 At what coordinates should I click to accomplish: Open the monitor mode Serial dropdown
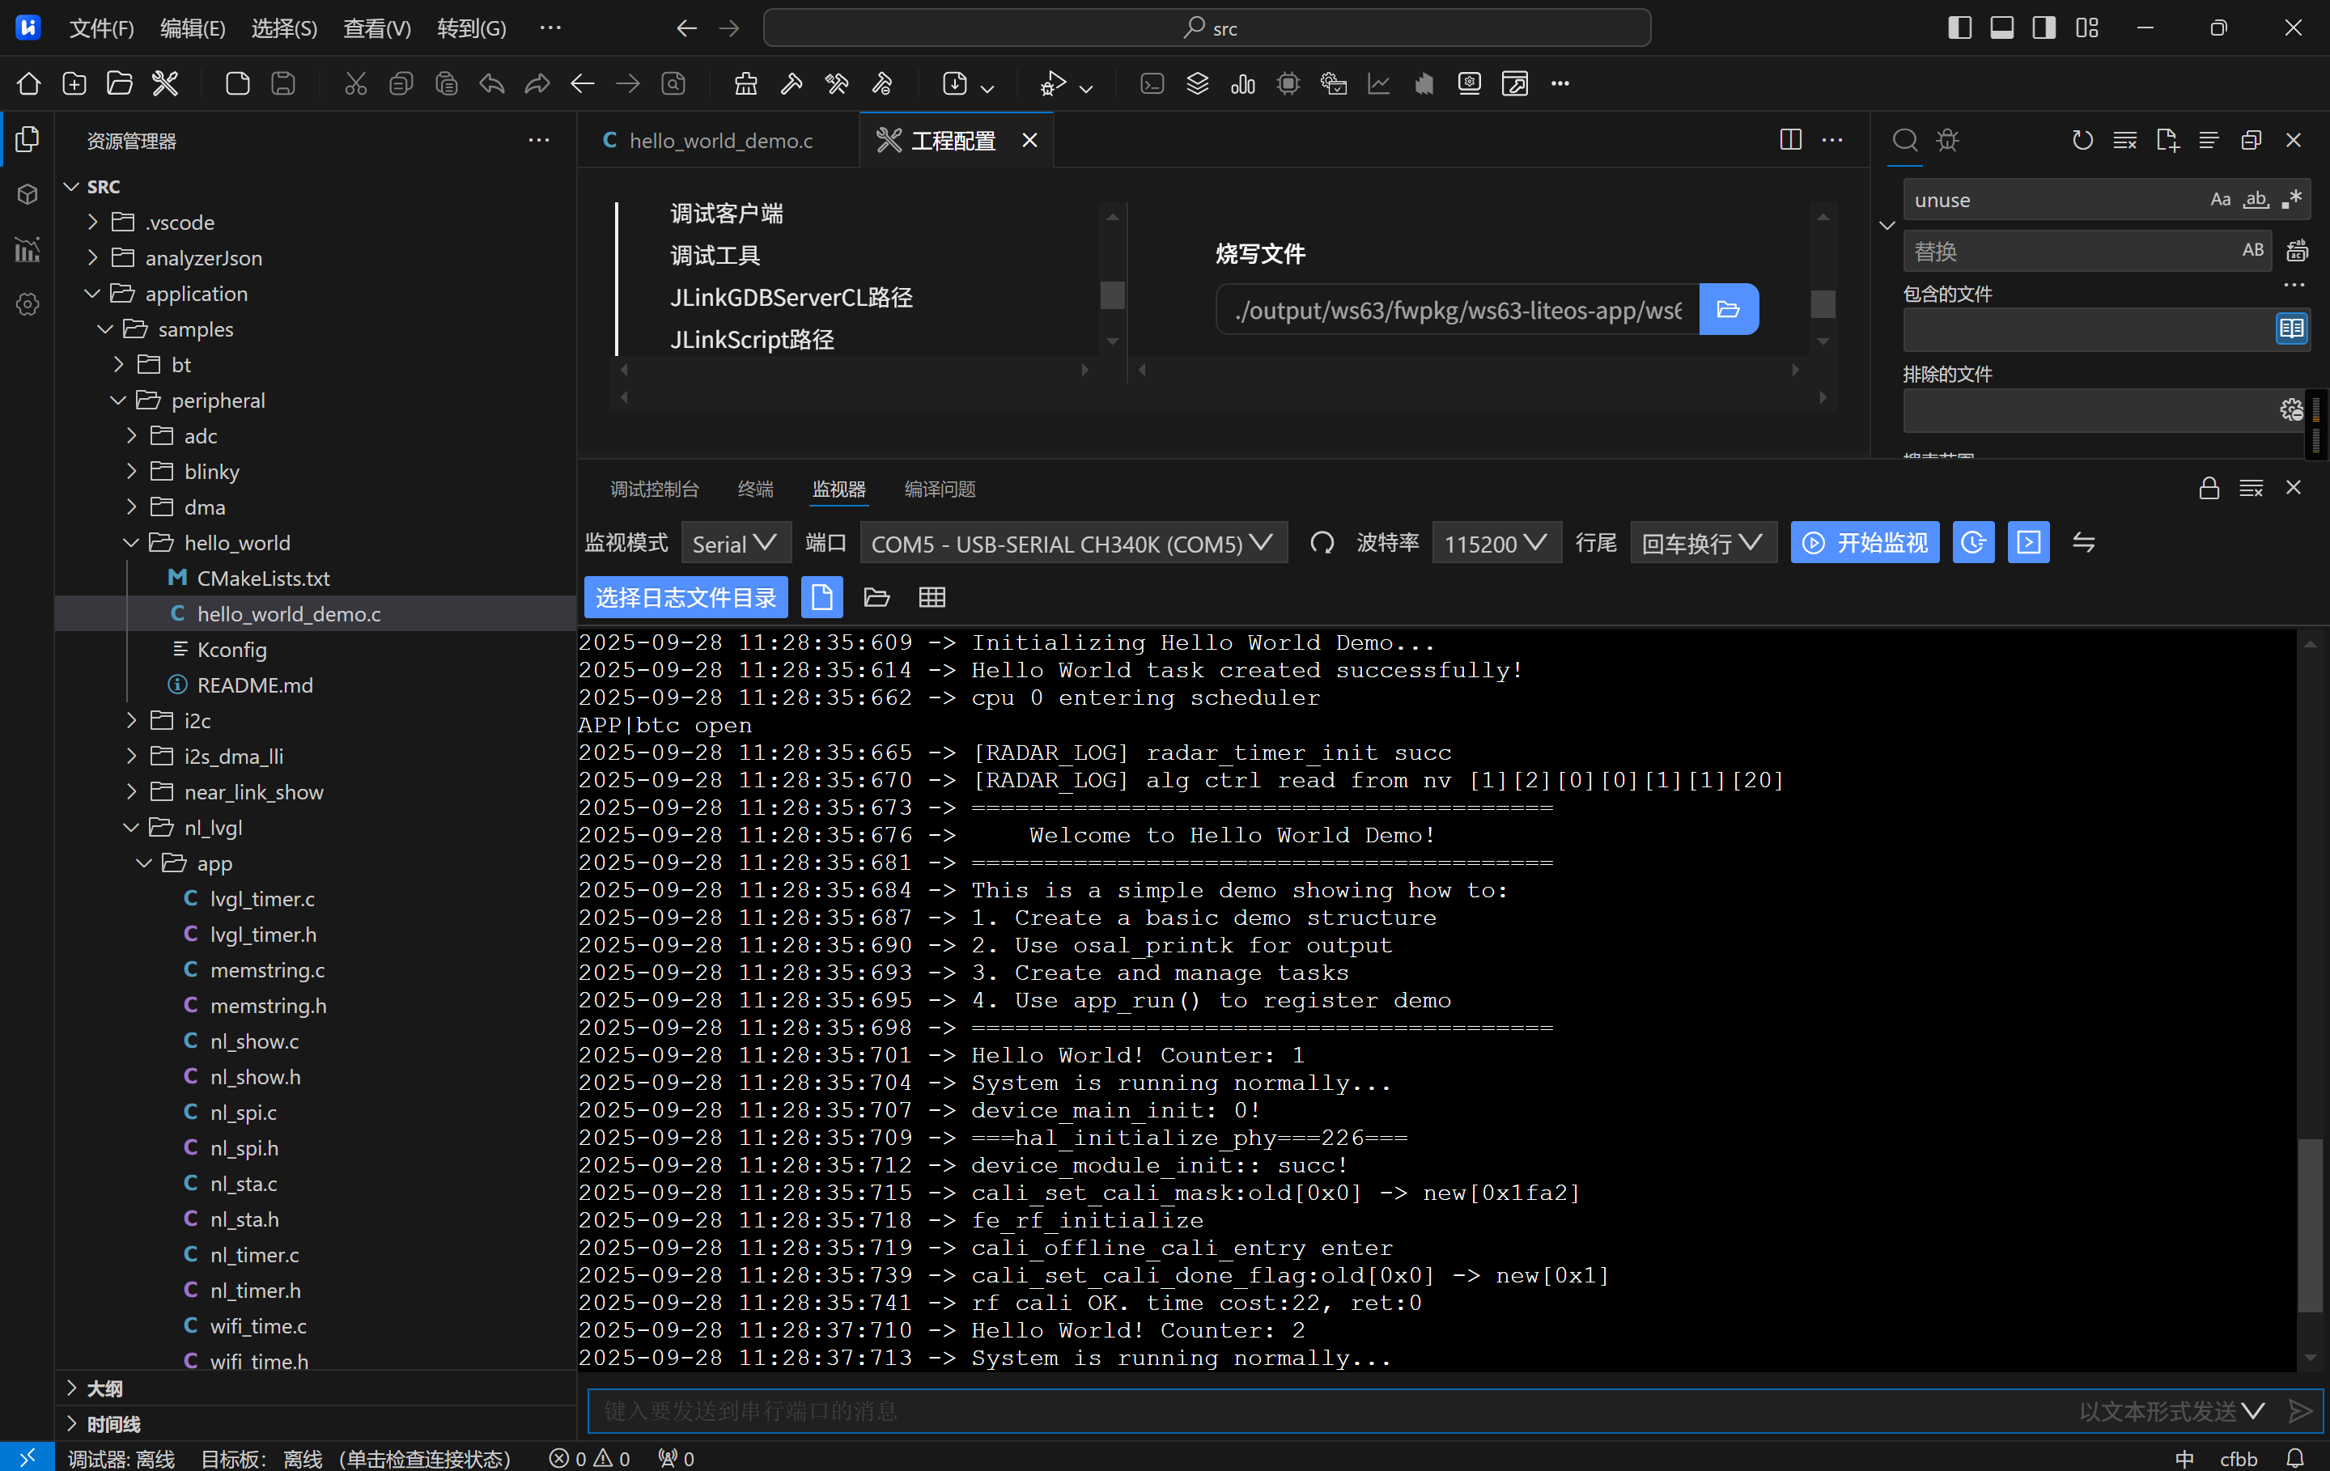point(736,544)
